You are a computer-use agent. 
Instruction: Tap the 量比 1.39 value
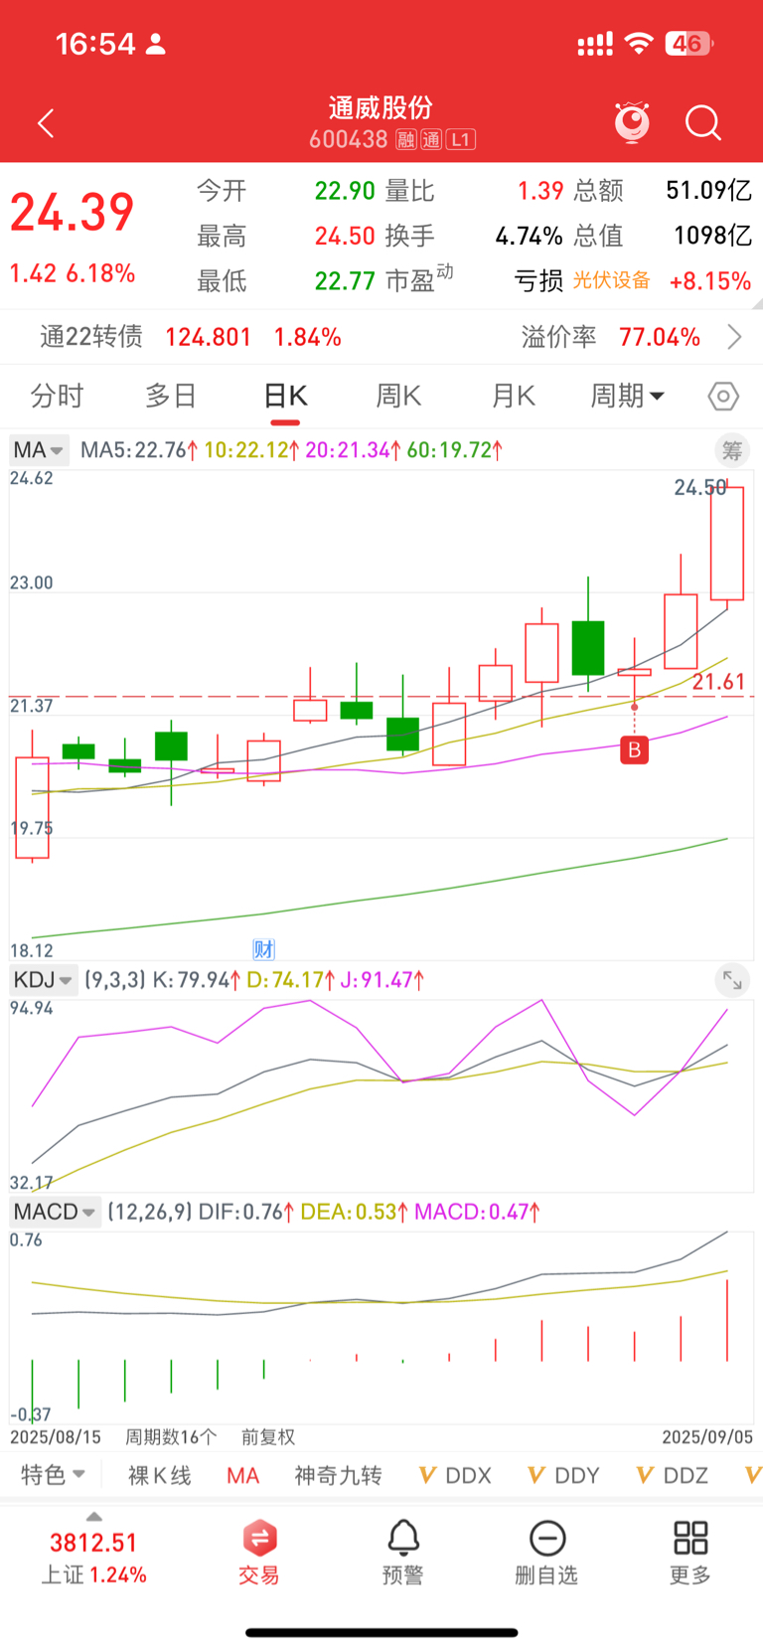[540, 190]
